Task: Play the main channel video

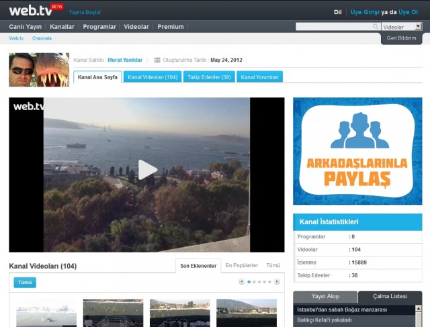Action: tap(147, 170)
